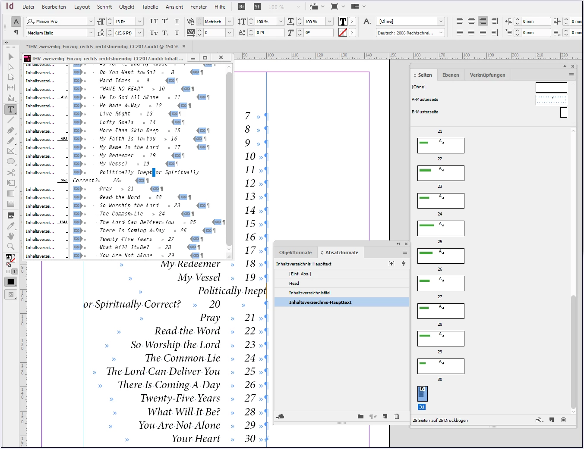Select the Eyedropper tool
The height and width of the screenshot is (449, 584).
[x=11, y=226]
